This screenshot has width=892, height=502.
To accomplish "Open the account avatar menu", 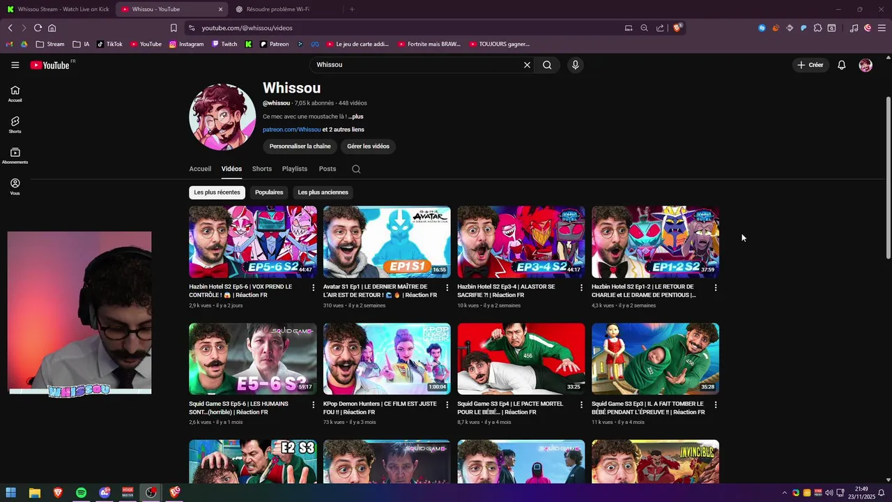I will (x=866, y=65).
